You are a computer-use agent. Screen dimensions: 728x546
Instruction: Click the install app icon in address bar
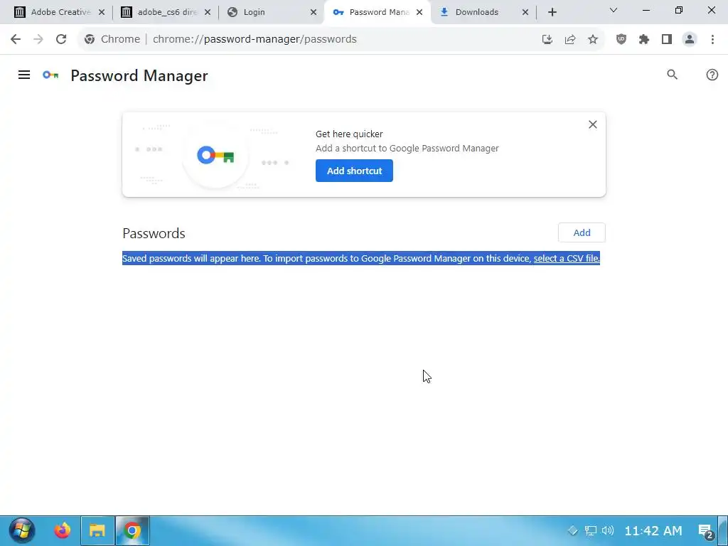[x=547, y=39]
